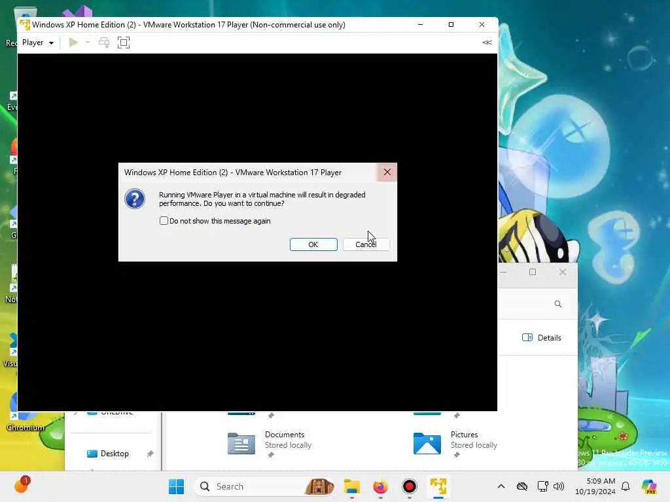Close the degraded performance dialog

click(x=387, y=172)
